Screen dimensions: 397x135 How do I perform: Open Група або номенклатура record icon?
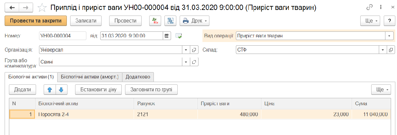[x=194, y=62]
